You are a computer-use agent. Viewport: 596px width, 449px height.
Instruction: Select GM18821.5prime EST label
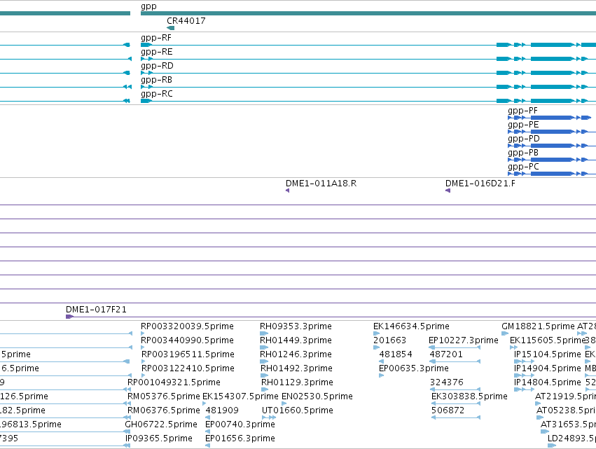(539, 326)
